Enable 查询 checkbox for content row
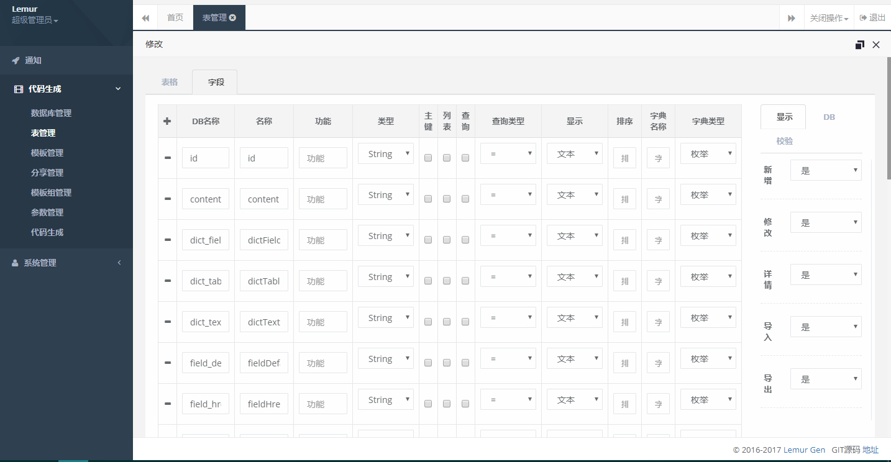This screenshot has height=462, width=891. tap(465, 199)
